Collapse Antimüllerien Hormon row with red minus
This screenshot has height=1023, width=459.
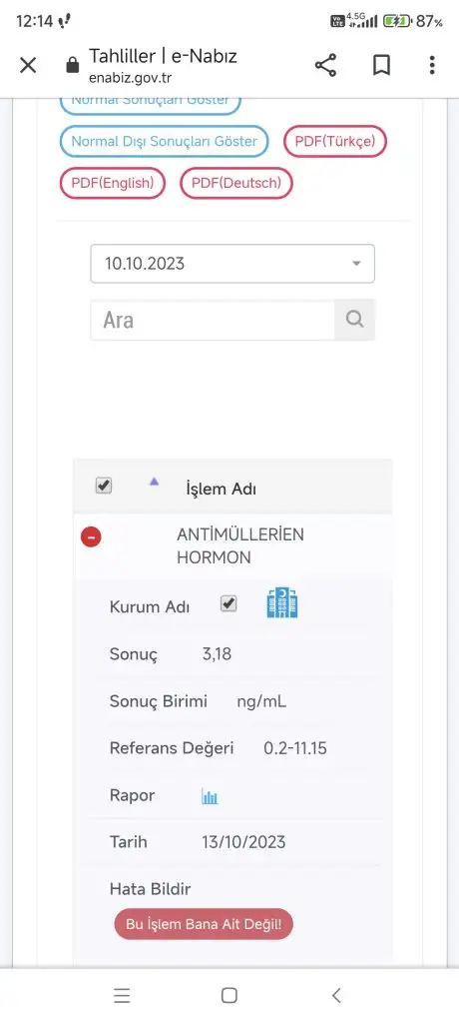click(91, 536)
